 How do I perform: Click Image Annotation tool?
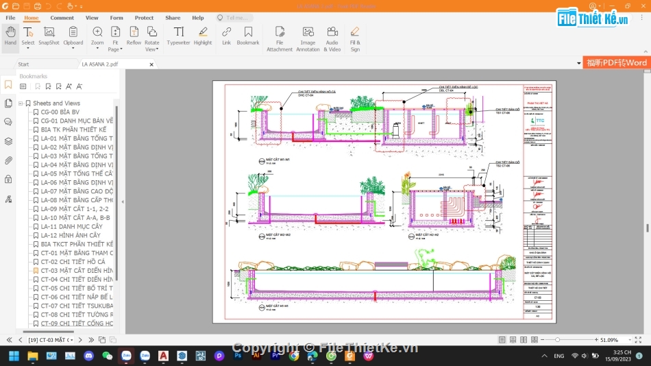point(308,39)
